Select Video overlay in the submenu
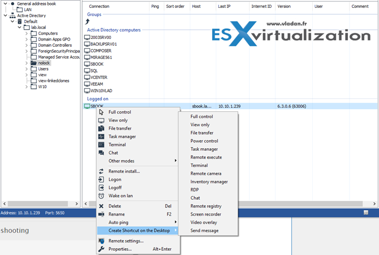The height and width of the screenshot is (255, 379). click(204, 222)
